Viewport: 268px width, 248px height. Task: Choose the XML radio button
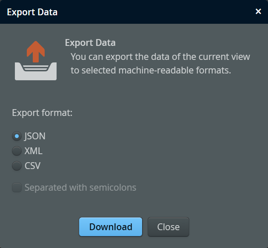17,151
